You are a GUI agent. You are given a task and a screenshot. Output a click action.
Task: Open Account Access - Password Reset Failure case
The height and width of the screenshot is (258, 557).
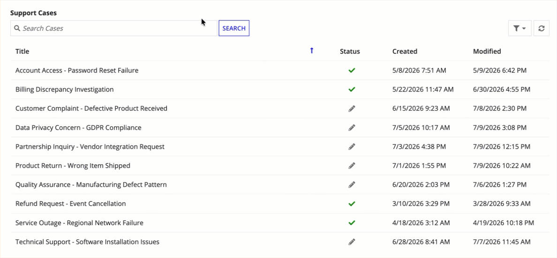pyautogui.click(x=77, y=70)
